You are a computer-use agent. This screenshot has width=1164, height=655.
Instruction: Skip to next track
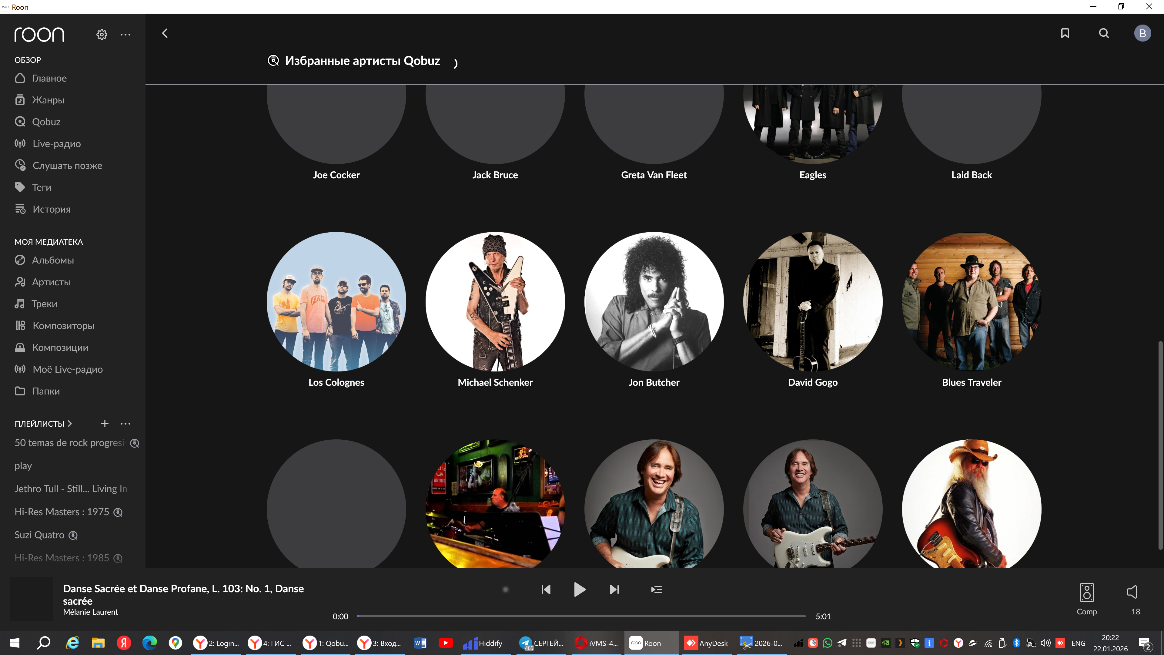[614, 589]
